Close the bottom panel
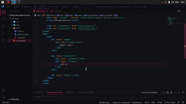 point(183,92)
